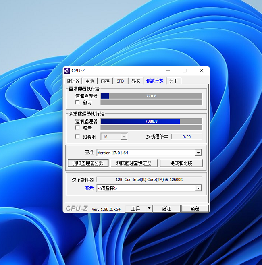
Task: Open the SPD tab
Action: [x=120, y=81]
